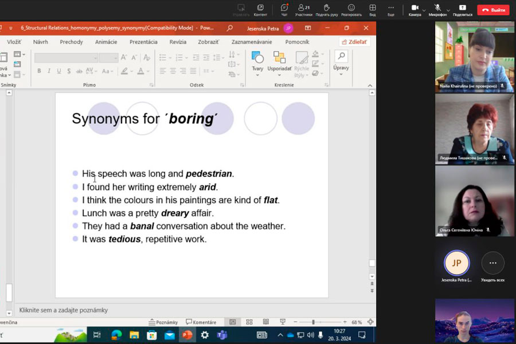Viewport: 516px width, 344px height.
Task: Raise hand with Поднять руку
Action: pos(326,9)
